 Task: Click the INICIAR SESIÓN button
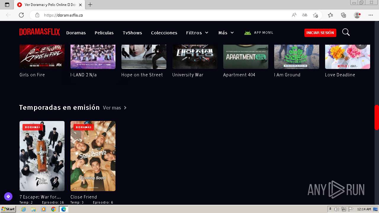[x=320, y=33]
